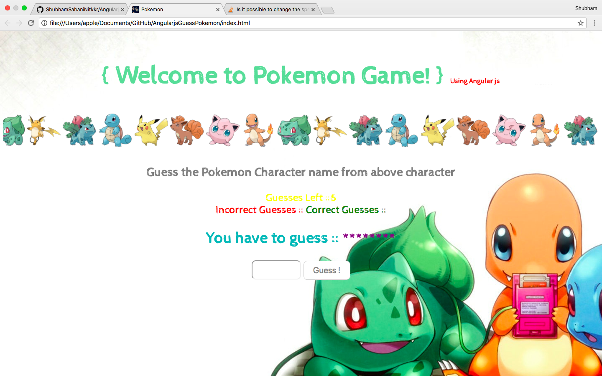
Task: Click the 'Using Angular js' red text
Action: [x=475, y=81]
